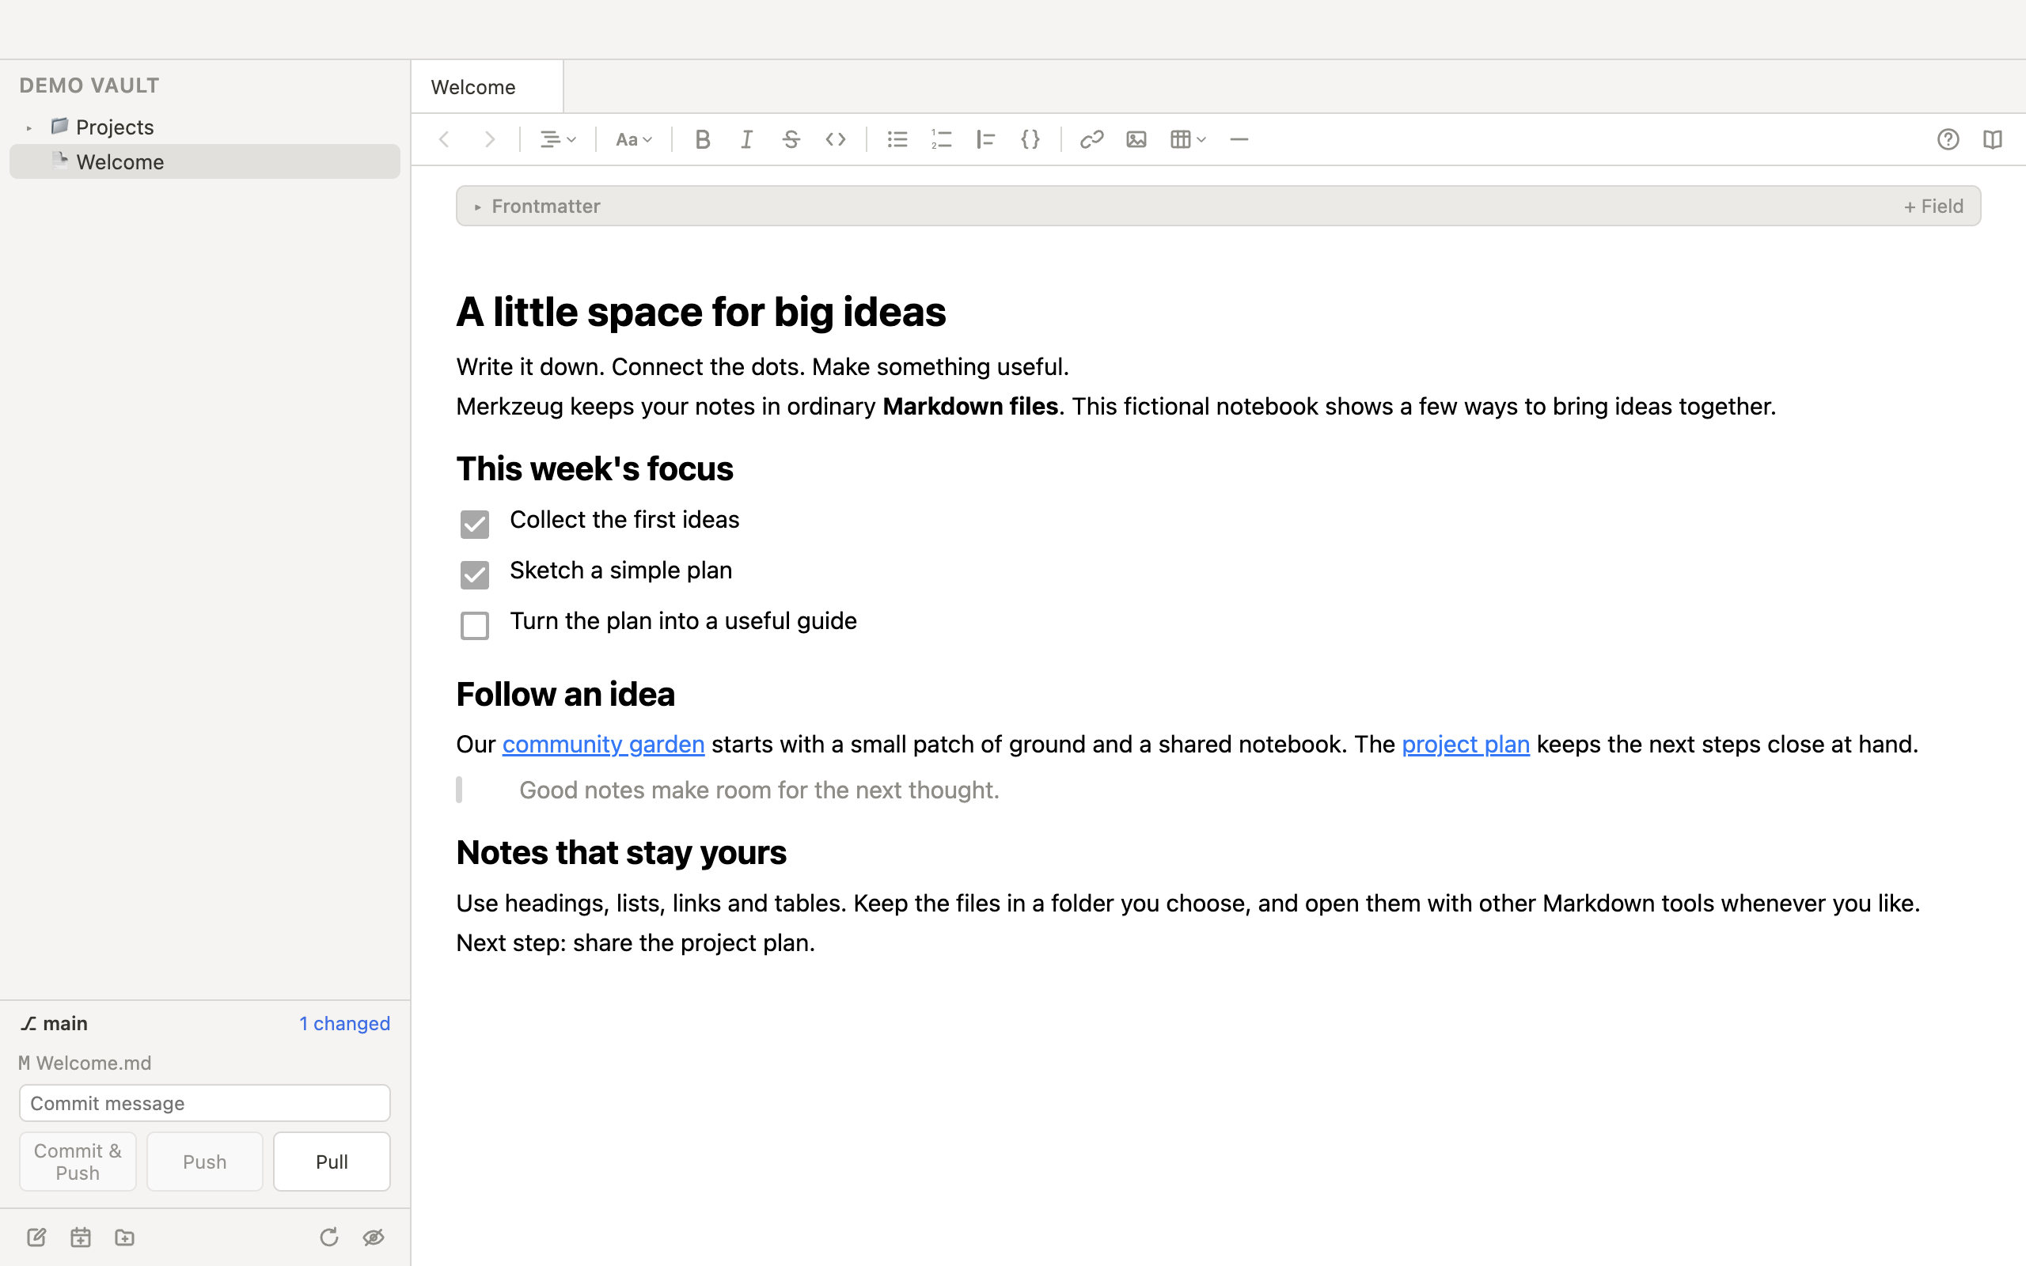The height and width of the screenshot is (1266, 2026).
Task: Switch to the Welcome tab
Action: pos(488,87)
